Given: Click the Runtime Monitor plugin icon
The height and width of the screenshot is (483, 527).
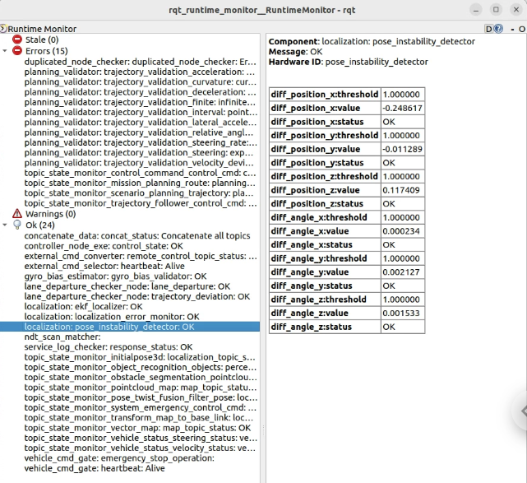Looking at the screenshot, I should (x=4, y=28).
